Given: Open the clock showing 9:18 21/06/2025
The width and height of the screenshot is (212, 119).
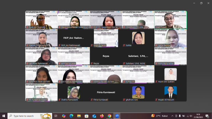Looking at the screenshot, I should (198, 116).
